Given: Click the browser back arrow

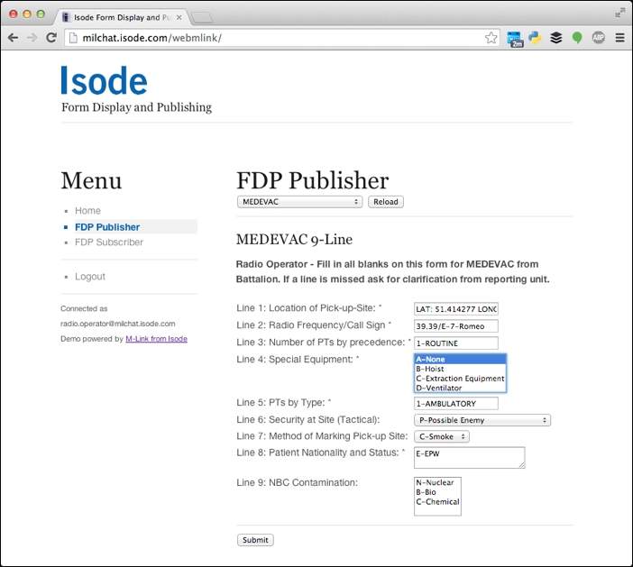Looking at the screenshot, I should click(14, 38).
